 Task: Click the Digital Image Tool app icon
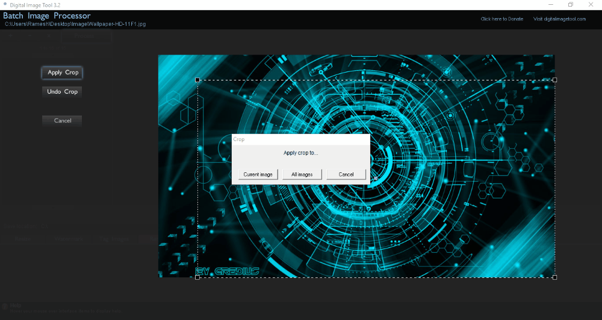(5, 4)
